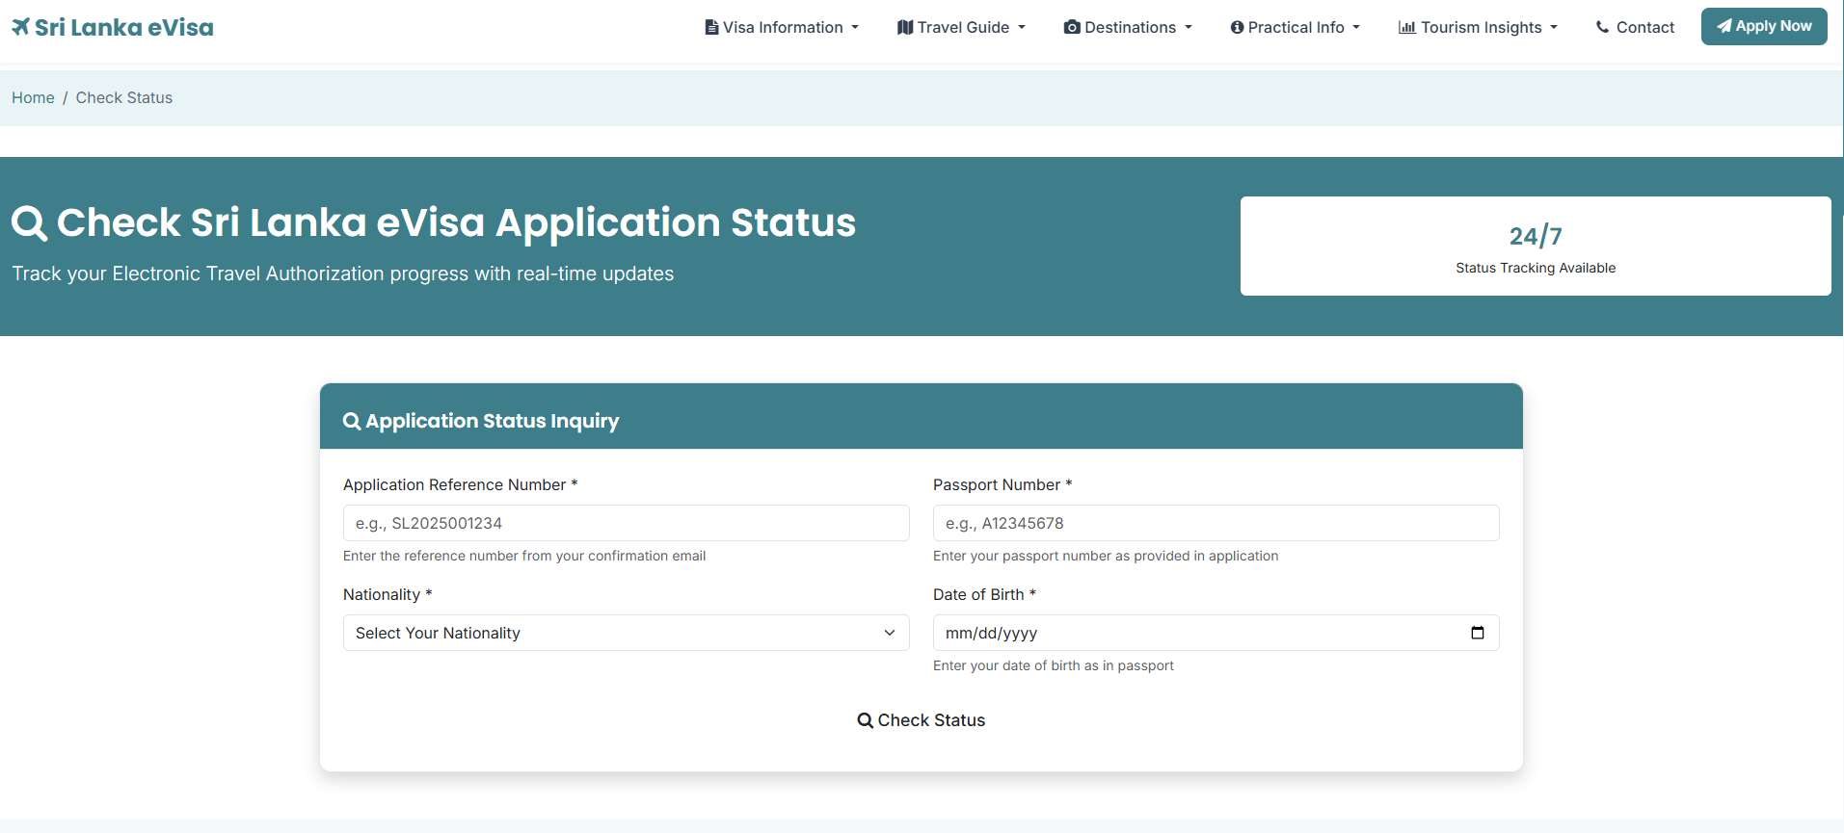Open the date picker calendar icon
The width and height of the screenshot is (1844, 833).
click(1478, 633)
